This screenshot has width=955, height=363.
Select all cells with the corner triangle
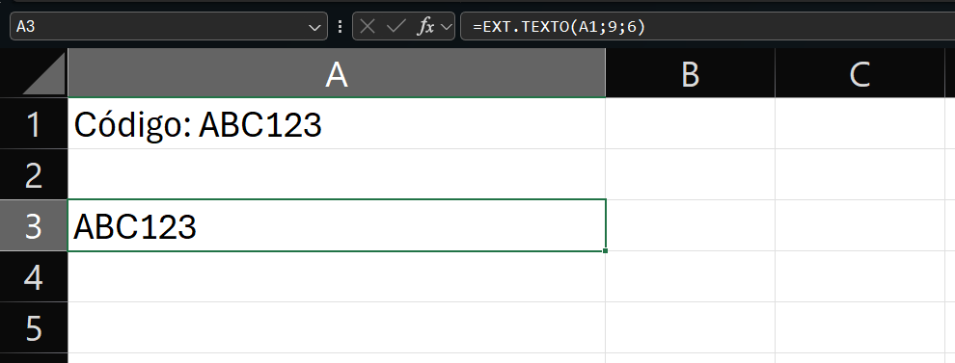pos(43,74)
